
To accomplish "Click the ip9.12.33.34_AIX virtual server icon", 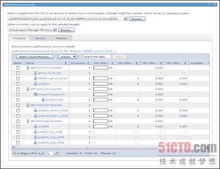I will coord(36,73).
